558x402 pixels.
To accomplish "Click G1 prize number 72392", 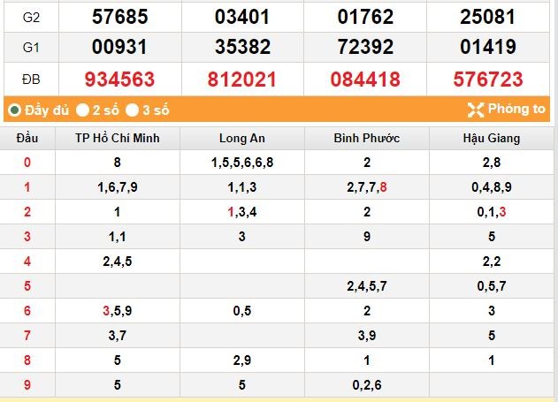I will pyautogui.click(x=365, y=47).
